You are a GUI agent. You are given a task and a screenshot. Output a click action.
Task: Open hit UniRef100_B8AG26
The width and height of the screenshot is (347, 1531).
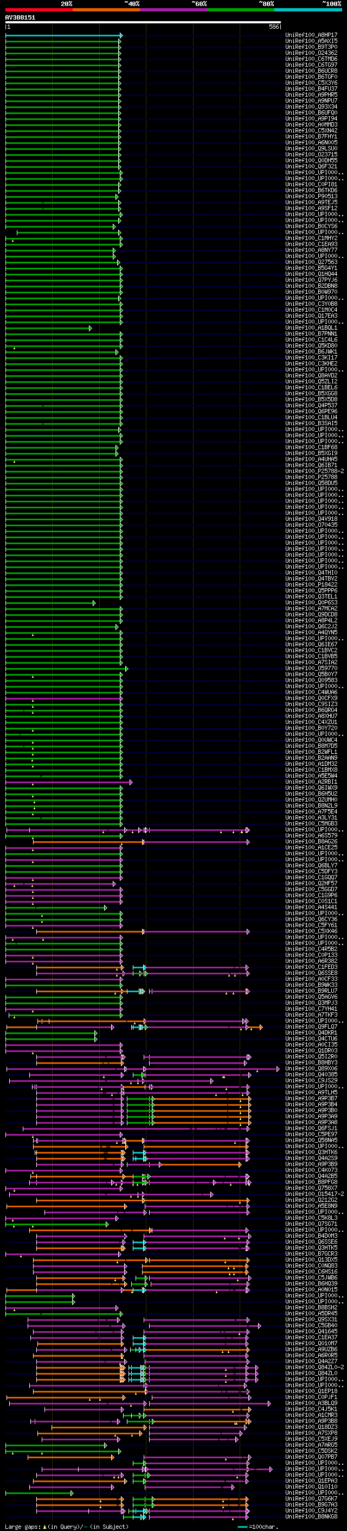(x=311, y=841)
